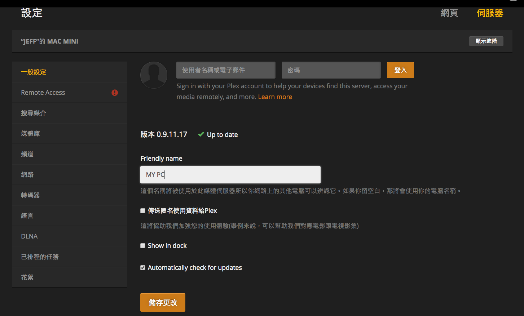The image size is (524, 316).
Task: Open the 媒體庫 section
Action: pos(69,134)
